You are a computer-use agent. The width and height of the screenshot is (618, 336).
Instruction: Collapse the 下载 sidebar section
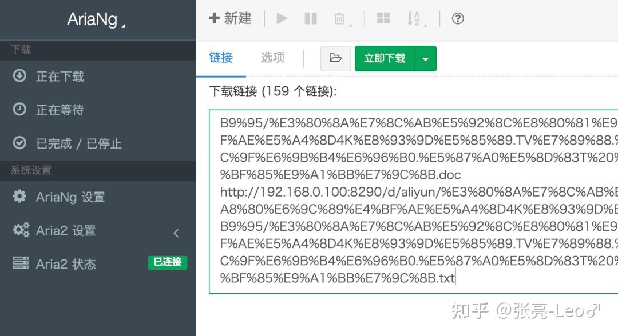pos(21,50)
